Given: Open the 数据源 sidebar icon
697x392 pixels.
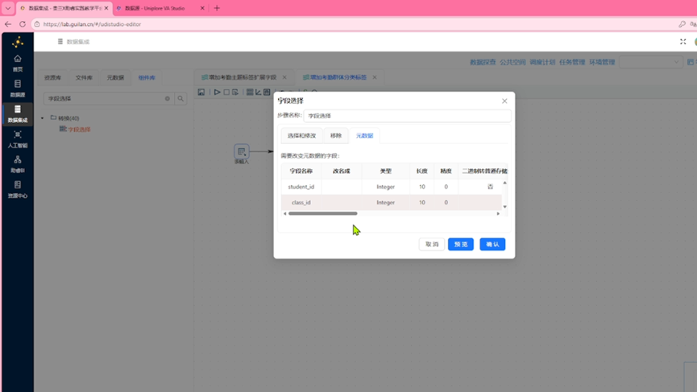Looking at the screenshot, I should tap(18, 88).
